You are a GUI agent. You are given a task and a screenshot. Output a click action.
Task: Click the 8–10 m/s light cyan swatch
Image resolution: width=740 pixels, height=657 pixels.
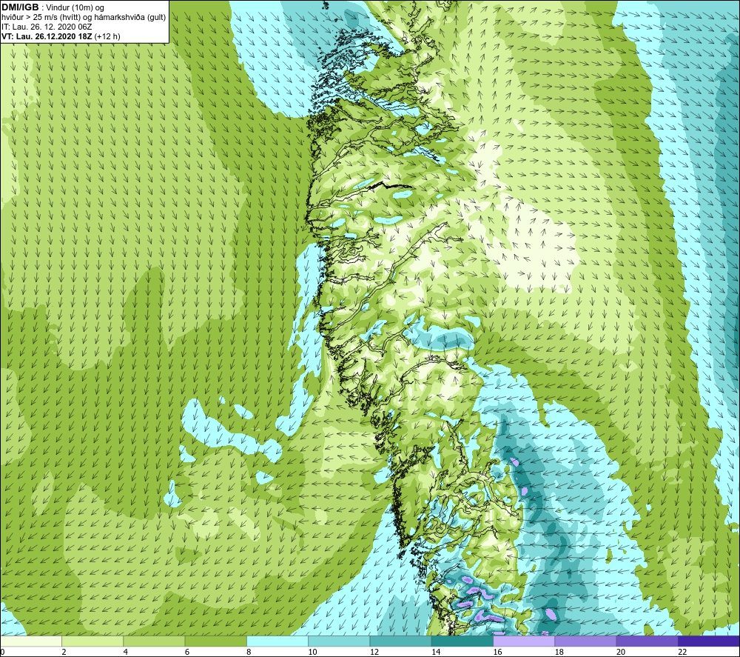click(x=277, y=641)
